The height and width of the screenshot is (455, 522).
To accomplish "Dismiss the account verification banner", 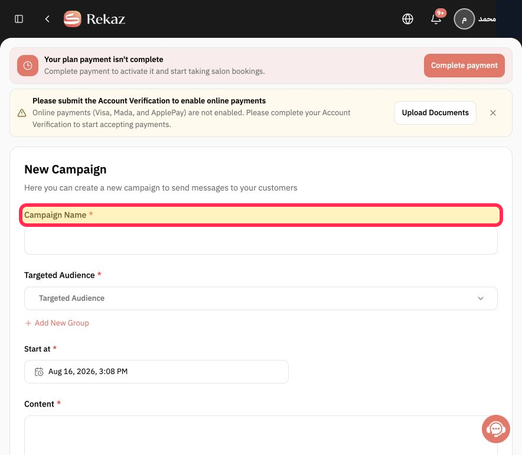I will coord(493,113).
